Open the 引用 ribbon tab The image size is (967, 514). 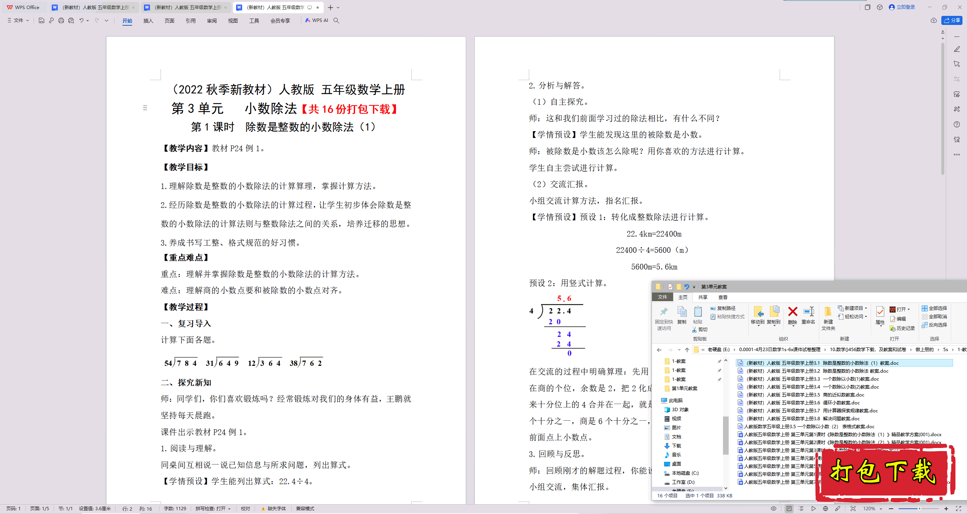click(x=190, y=21)
